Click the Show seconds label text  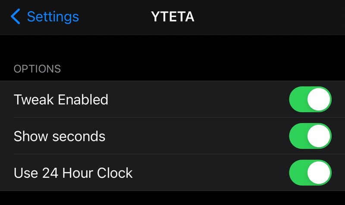click(60, 136)
